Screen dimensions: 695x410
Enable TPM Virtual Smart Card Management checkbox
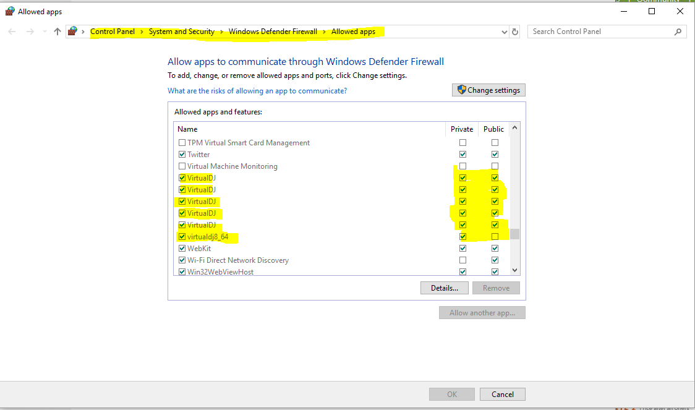pyautogui.click(x=182, y=143)
